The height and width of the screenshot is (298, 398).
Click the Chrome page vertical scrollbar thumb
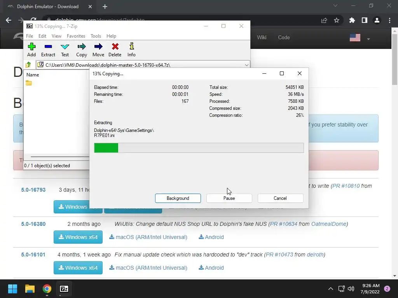pos(395,59)
